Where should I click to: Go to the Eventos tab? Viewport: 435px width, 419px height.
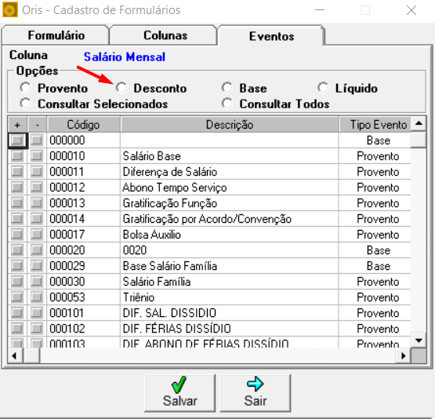tap(272, 36)
